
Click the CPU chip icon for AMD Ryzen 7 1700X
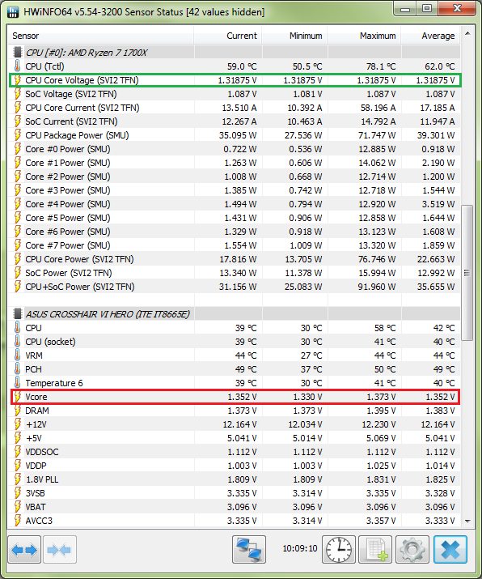(x=17, y=53)
